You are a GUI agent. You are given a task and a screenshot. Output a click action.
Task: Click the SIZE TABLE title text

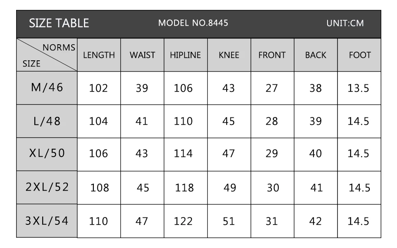[x=59, y=23]
